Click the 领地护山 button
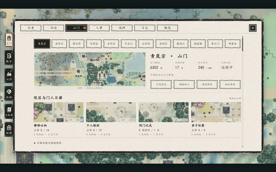Screen dimensions: 276x172 (184, 84)
